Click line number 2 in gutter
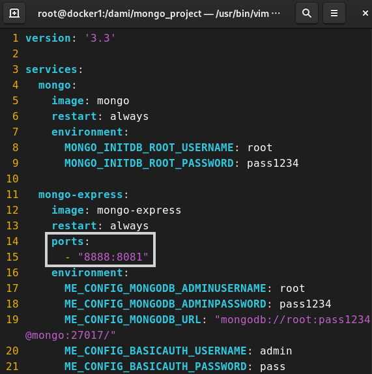Image resolution: width=372 pixels, height=374 pixels. 16,54
